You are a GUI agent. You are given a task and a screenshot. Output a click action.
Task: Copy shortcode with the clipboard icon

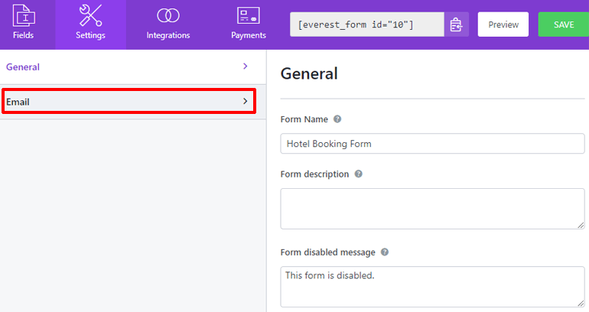tap(457, 24)
